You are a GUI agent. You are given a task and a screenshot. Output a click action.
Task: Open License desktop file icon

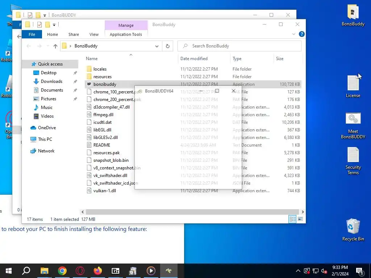coord(353,86)
